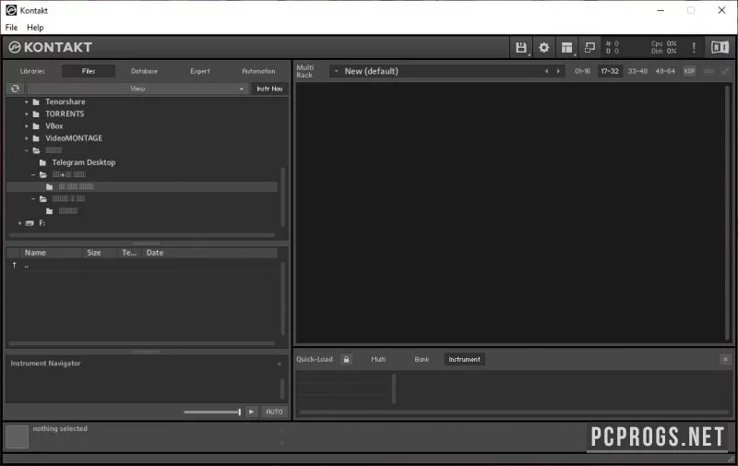Image resolution: width=738 pixels, height=466 pixels.
Task: Toggle the aux button in the Multi Rack header
Action: coord(708,71)
